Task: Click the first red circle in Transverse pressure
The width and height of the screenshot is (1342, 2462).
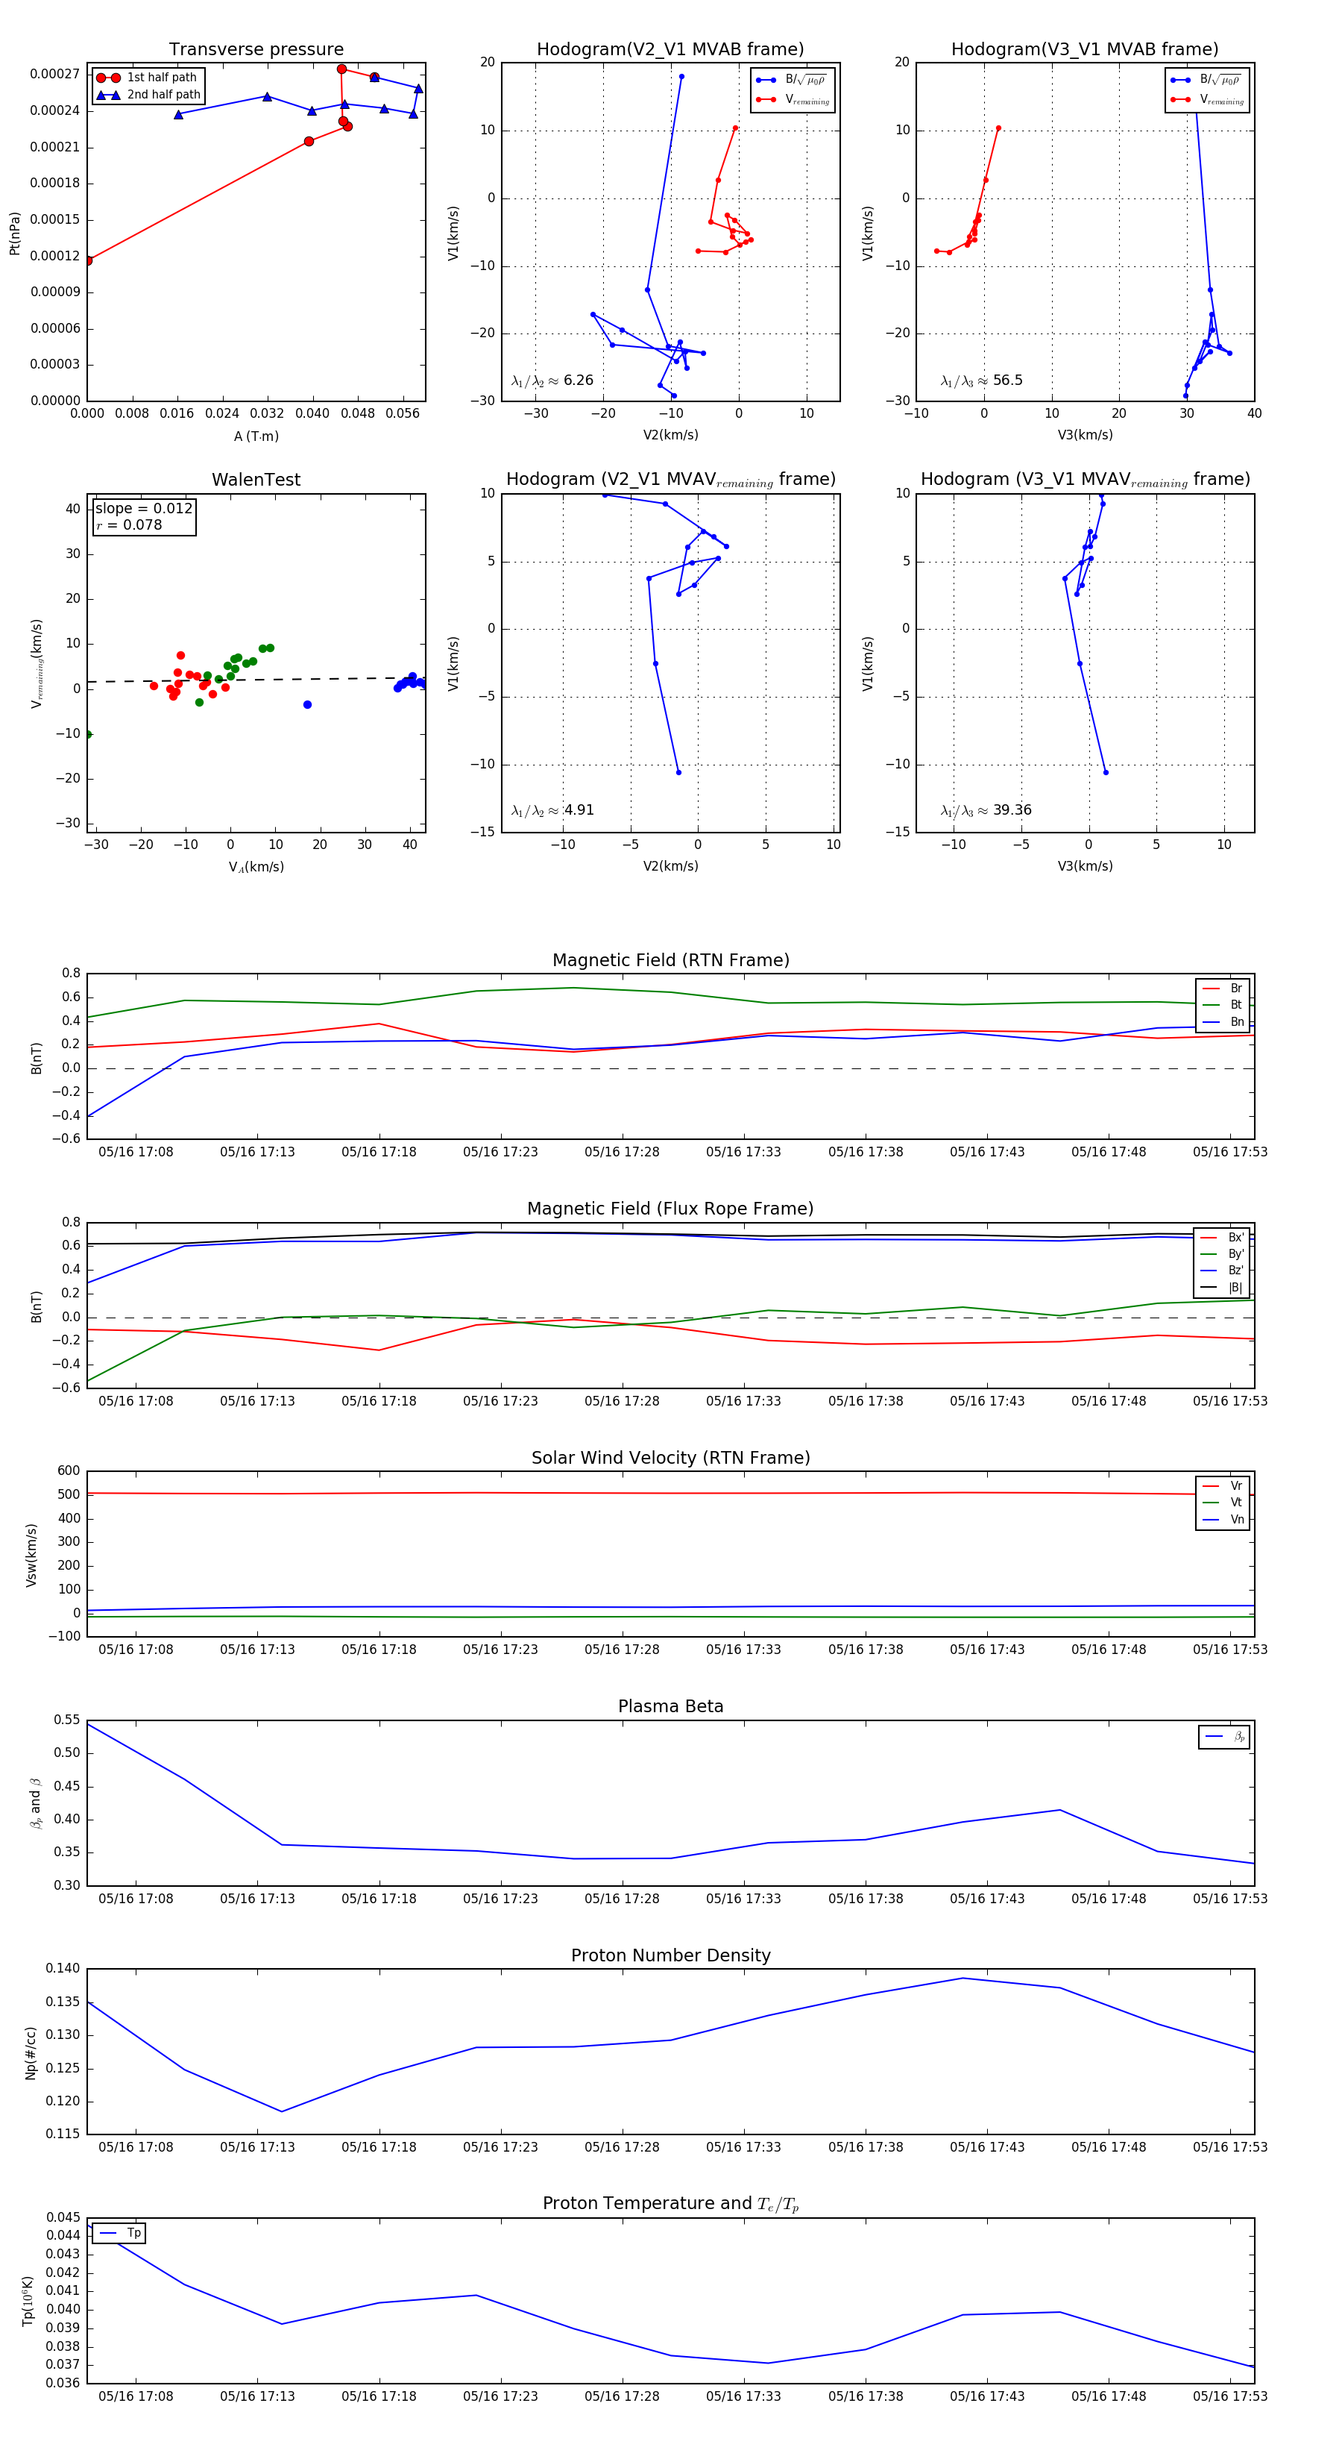Action: [88, 260]
